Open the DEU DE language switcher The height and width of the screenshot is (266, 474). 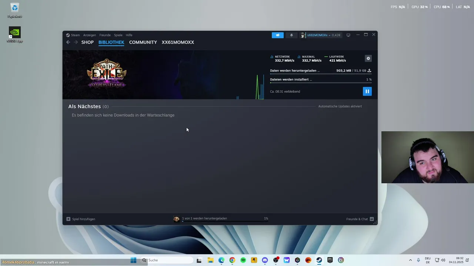coord(428,260)
